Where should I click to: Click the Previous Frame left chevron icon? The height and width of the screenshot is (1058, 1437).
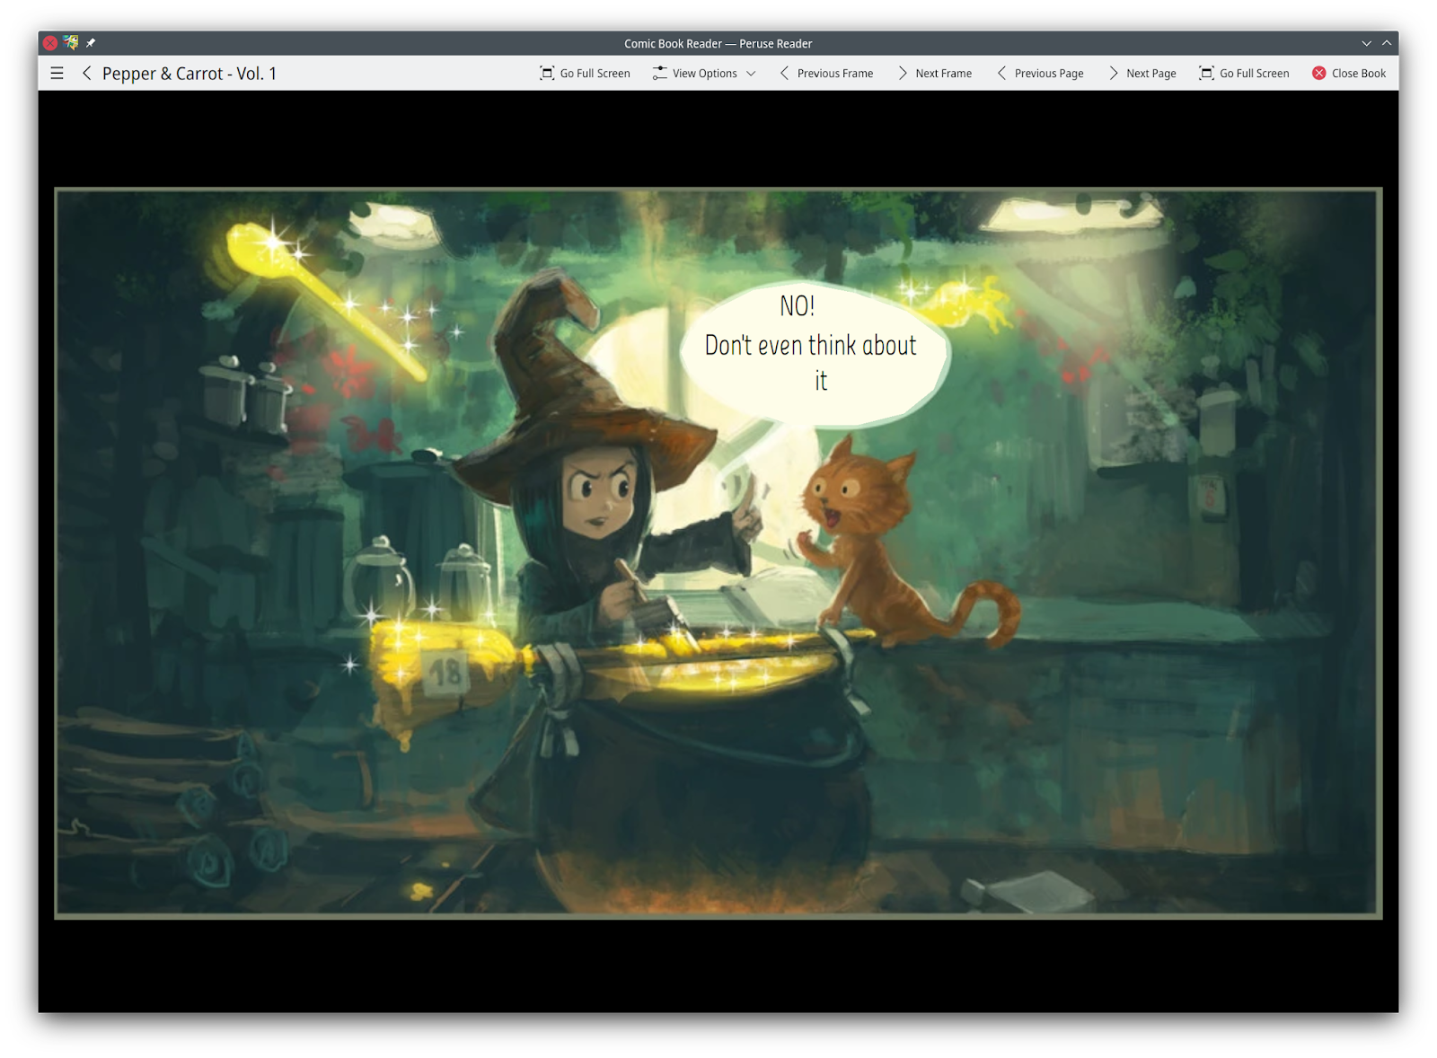point(784,74)
